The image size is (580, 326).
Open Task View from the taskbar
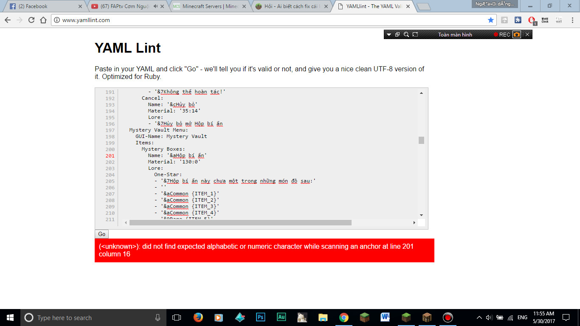[x=177, y=318]
